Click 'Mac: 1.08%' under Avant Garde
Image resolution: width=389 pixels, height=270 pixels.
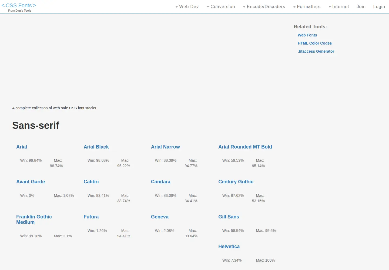coord(64,195)
